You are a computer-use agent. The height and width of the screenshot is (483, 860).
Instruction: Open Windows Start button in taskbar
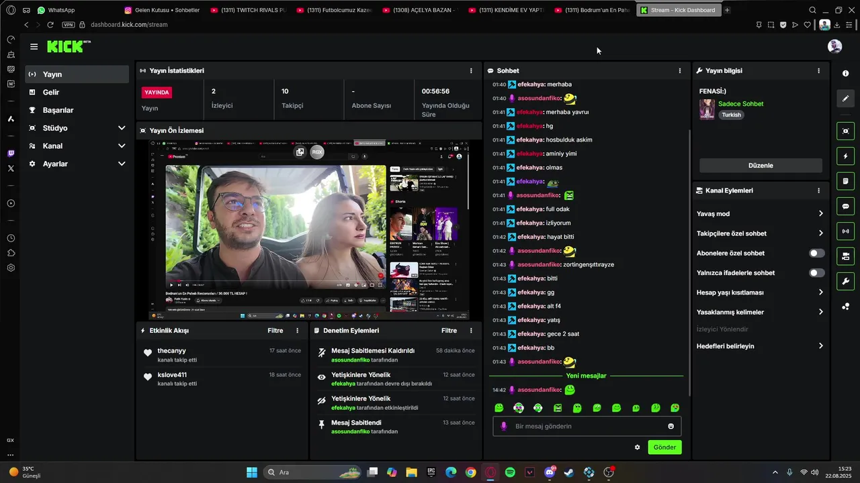pyautogui.click(x=252, y=472)
